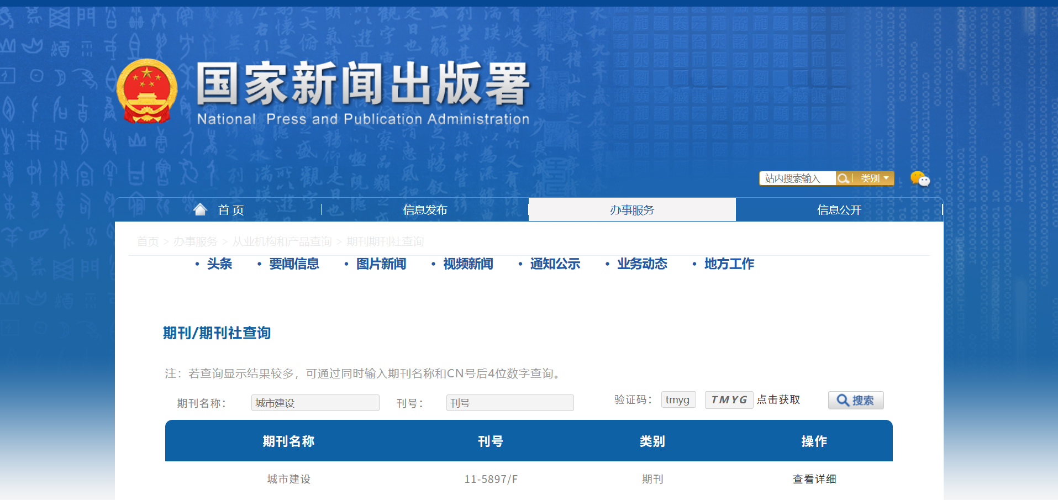Open 查看详细 for 城市建设
Screen dimensions: 1058x500
[x=814, y=479]
